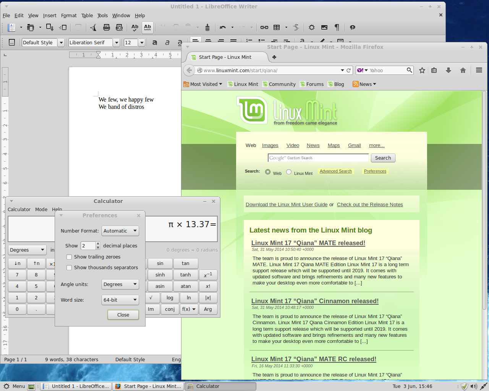Bookmark this page with star icon
The image size is (489, 391).
(x=422, y=70)
